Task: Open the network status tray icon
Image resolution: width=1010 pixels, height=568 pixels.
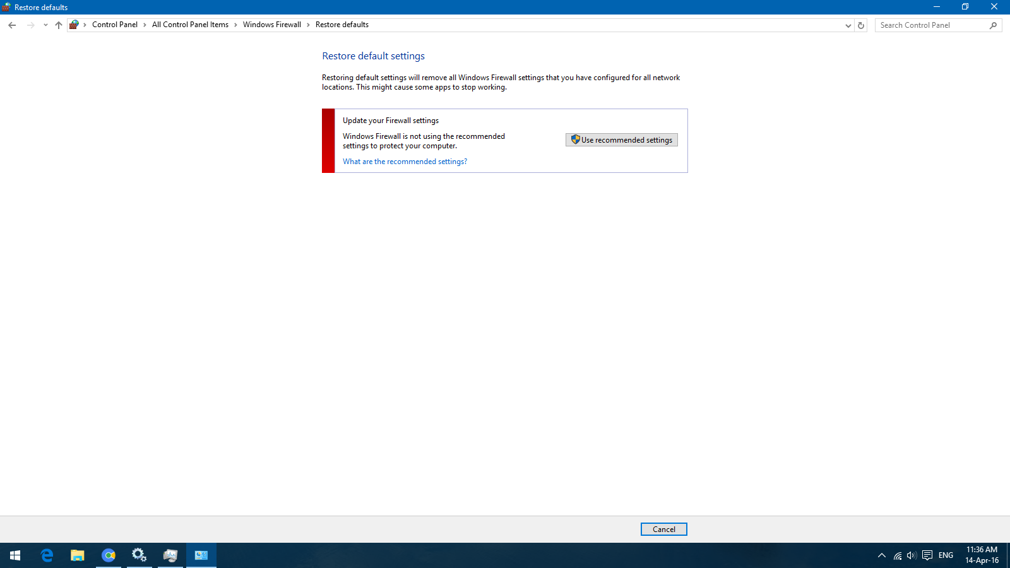Action: pos(898,555)
